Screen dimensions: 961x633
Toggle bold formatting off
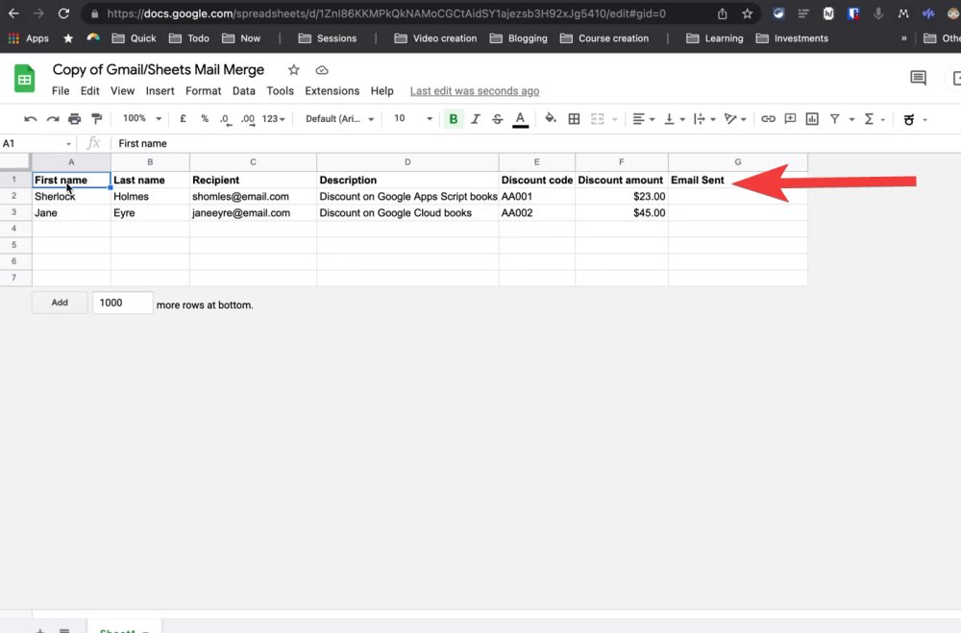click(x=453, y=118)
